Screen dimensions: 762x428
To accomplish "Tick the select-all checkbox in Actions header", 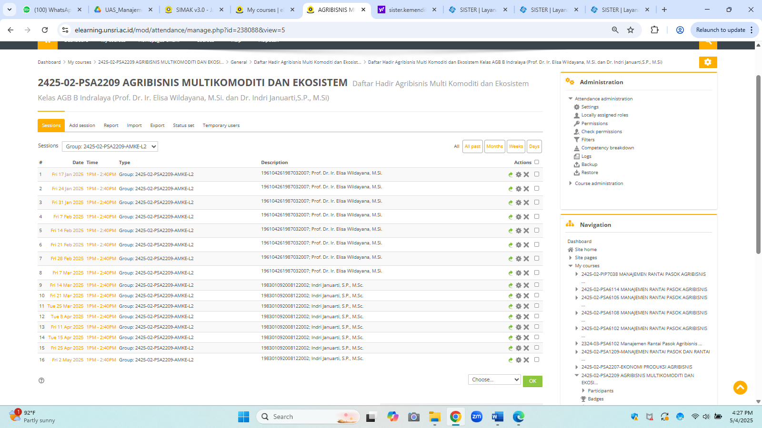I will pos(537,162).
